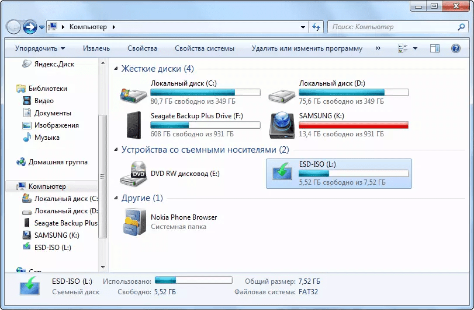Collapse the Другие (1) group
Viewport: 474px width, 310px height.
116,198
